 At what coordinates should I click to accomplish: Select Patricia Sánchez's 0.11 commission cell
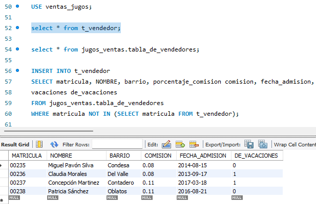click(x=159, y=191)
